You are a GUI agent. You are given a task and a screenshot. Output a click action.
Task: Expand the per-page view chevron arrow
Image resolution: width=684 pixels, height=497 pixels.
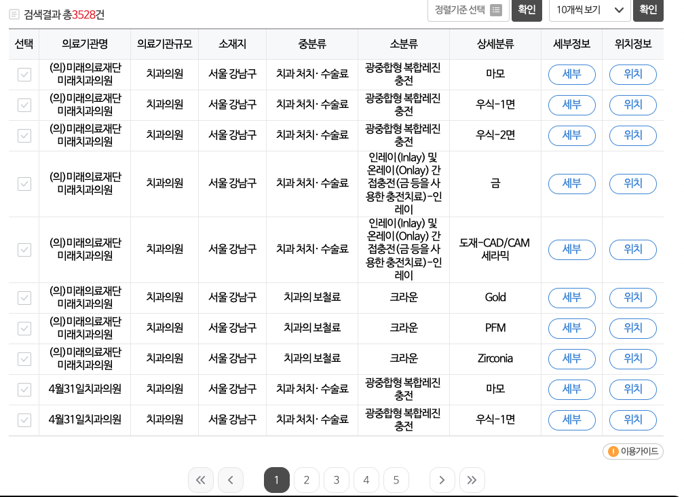click(x=618, y=10)
